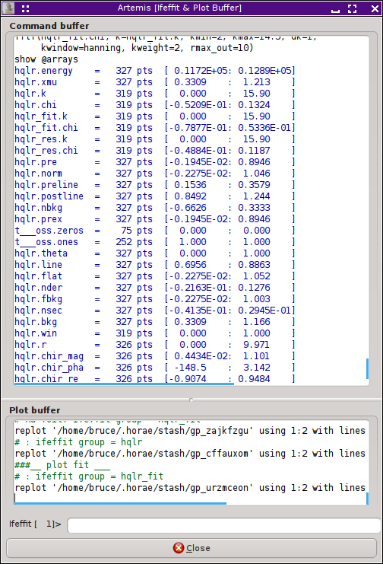Minimize the Artemis Ifeffit window
The image size is (383, 564).
coord(335,9)
